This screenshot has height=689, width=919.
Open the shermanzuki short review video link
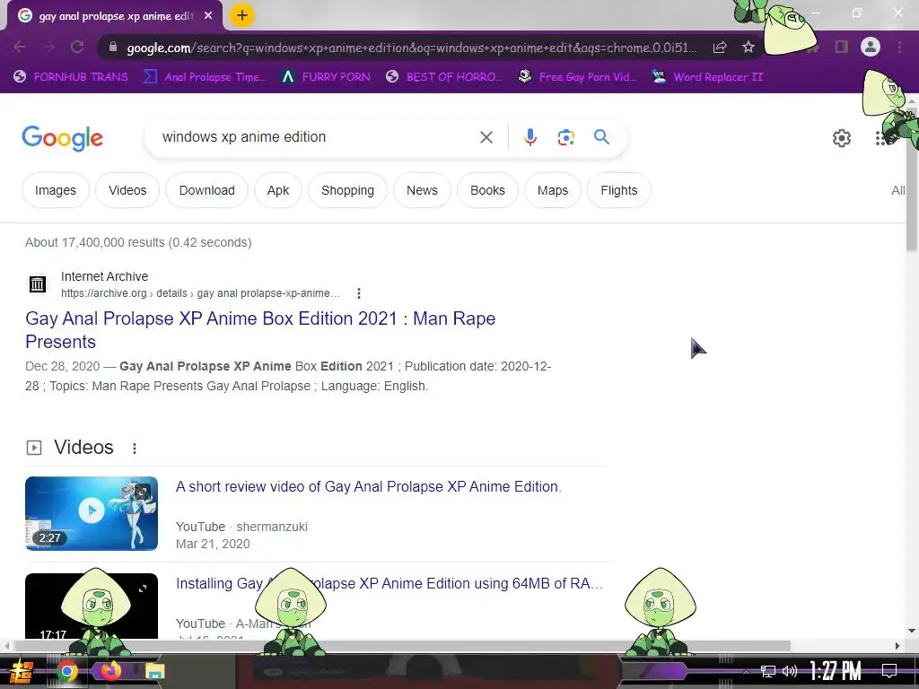pyautogui.click(x=369, y=487)
